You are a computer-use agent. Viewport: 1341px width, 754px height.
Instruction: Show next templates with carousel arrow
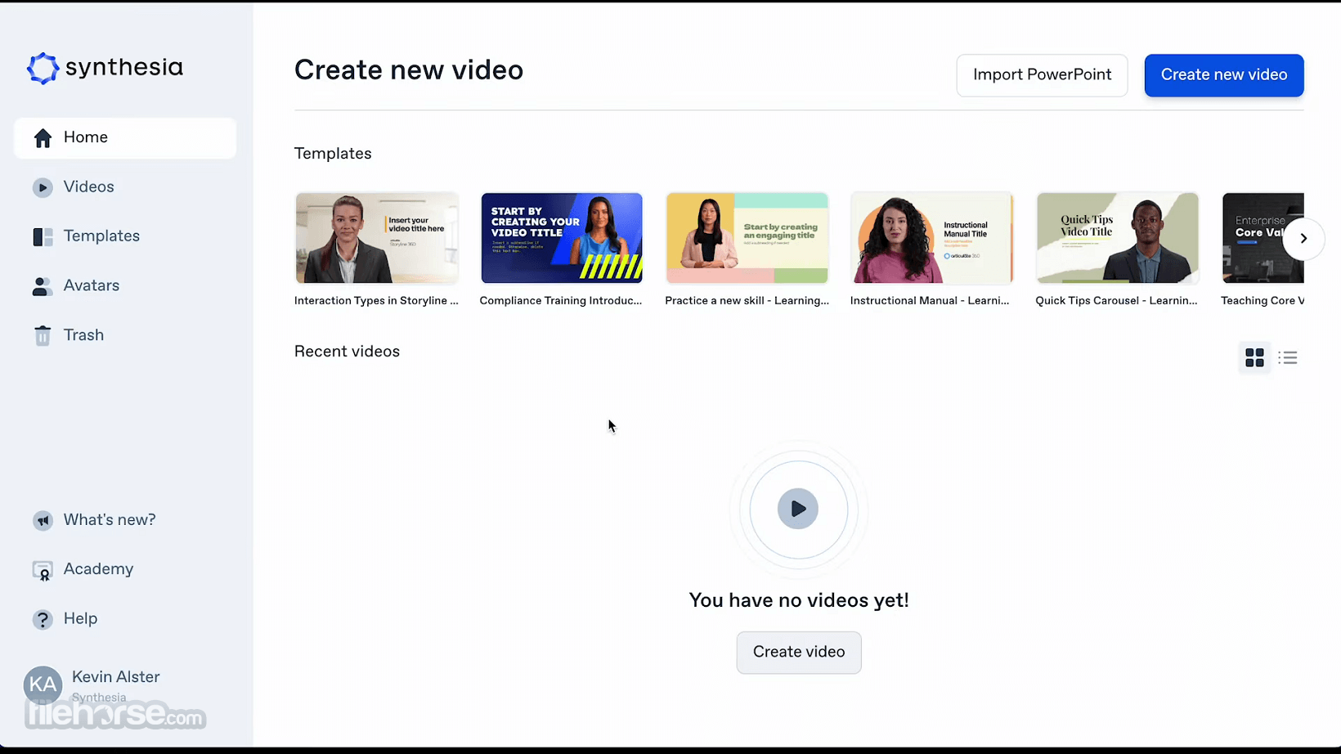pos(1303,239)
